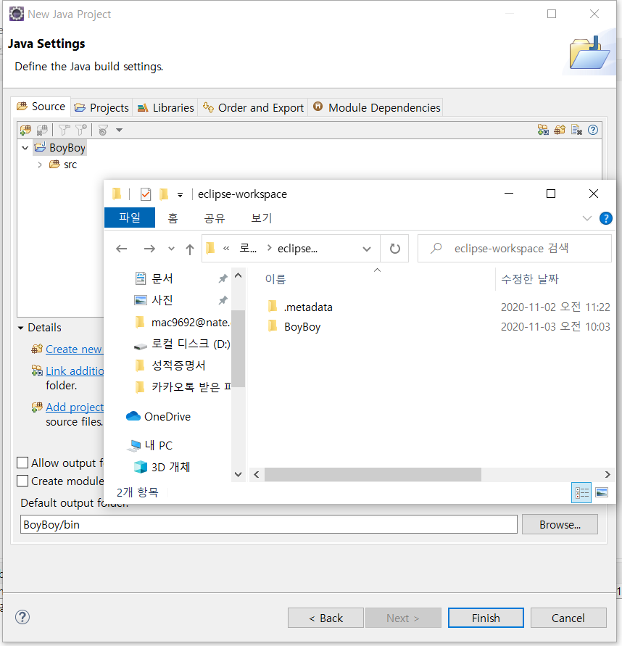Switch Explorer to large thumbnails view
This screenshot has width=622, height=646.
[x=602, y=492]
